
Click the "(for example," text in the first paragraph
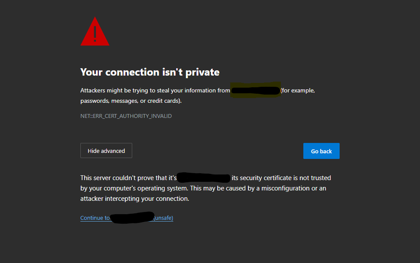[298, 91]
